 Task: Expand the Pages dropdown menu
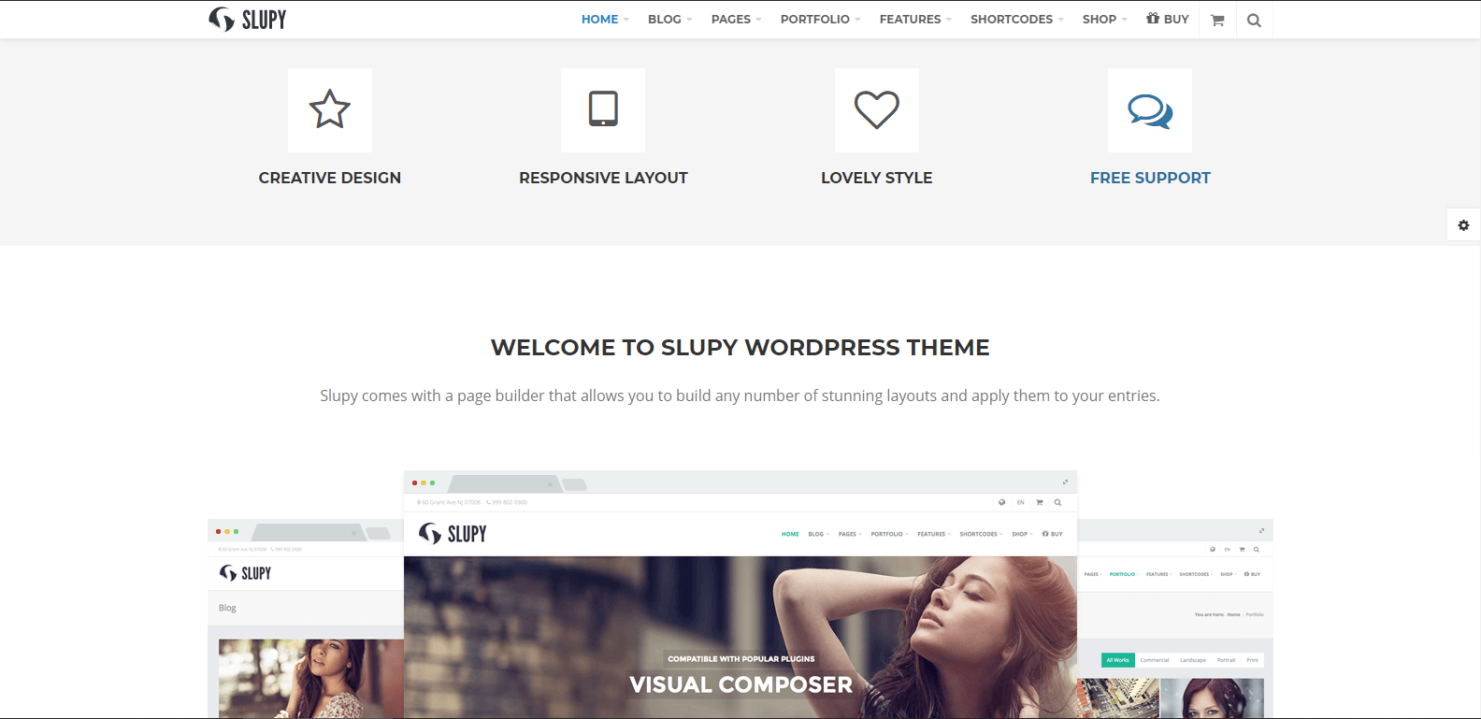tap(735, 20)
